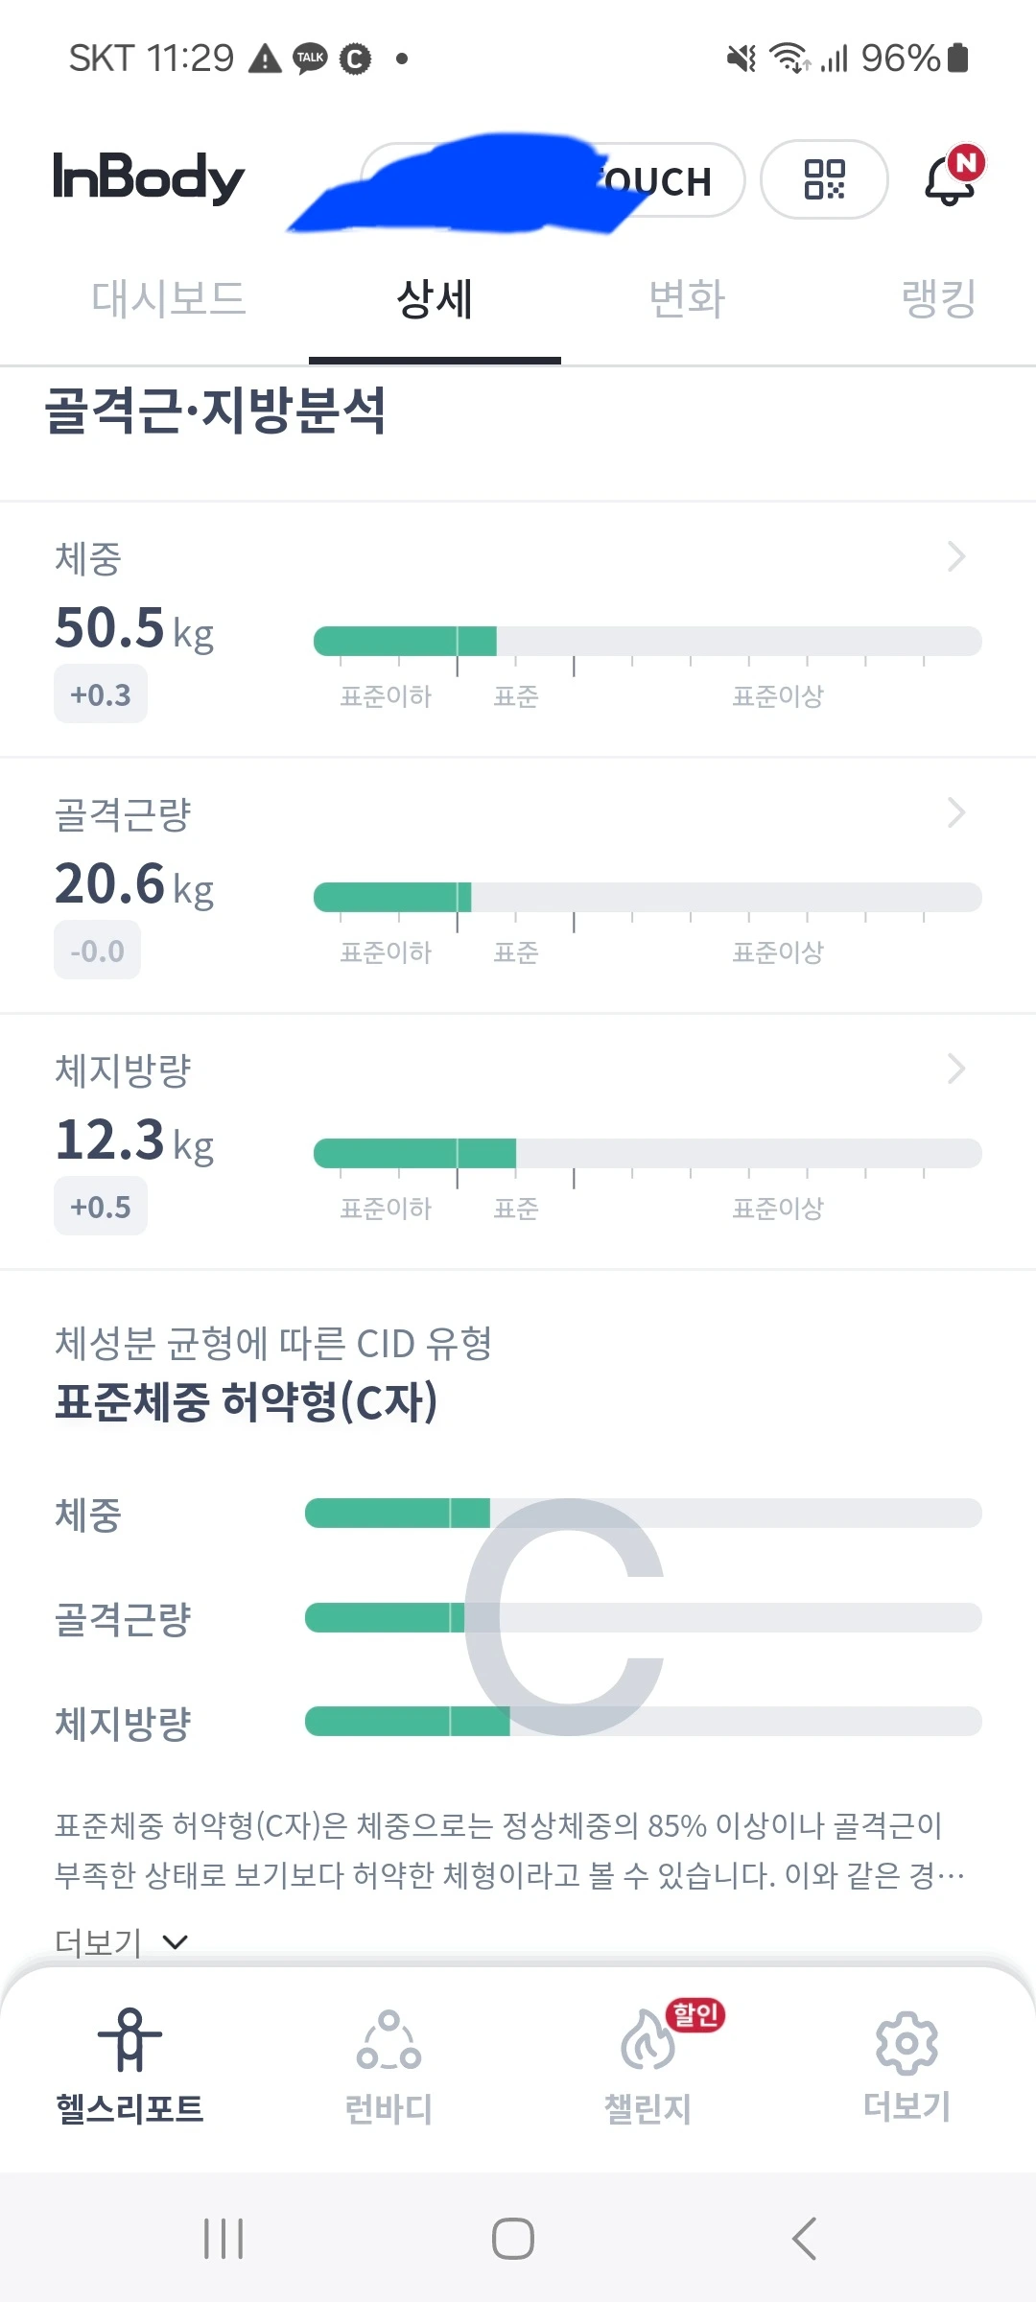
Task: Open the 런바디 section icon
Action: [388, 2039]
